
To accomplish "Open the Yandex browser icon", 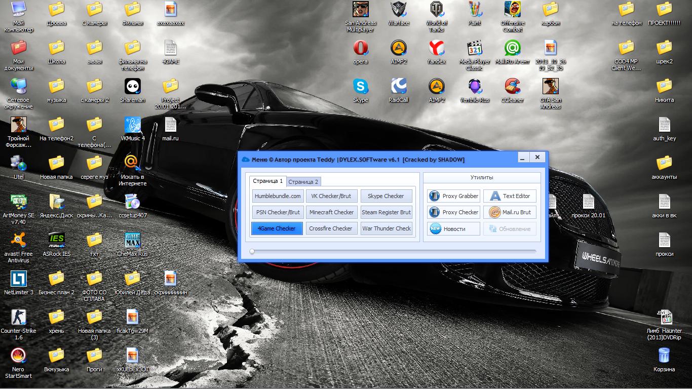I will coord(437,52).
